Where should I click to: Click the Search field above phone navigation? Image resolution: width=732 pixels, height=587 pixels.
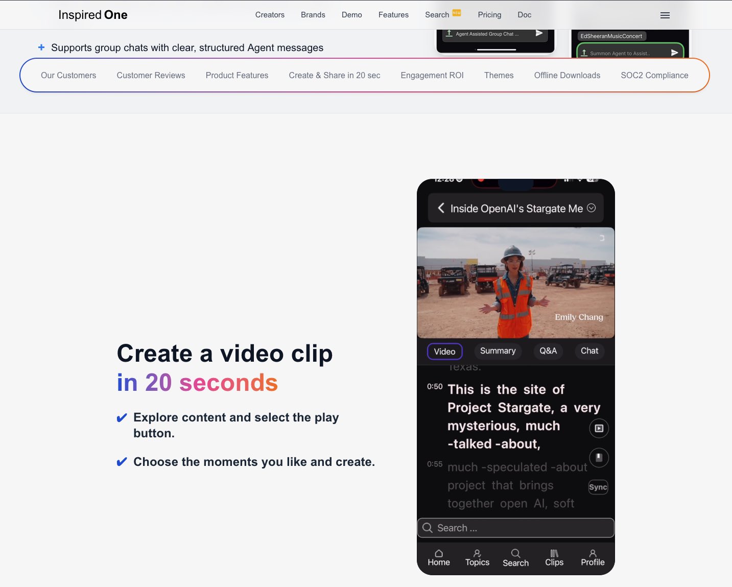tap(515, 528)
